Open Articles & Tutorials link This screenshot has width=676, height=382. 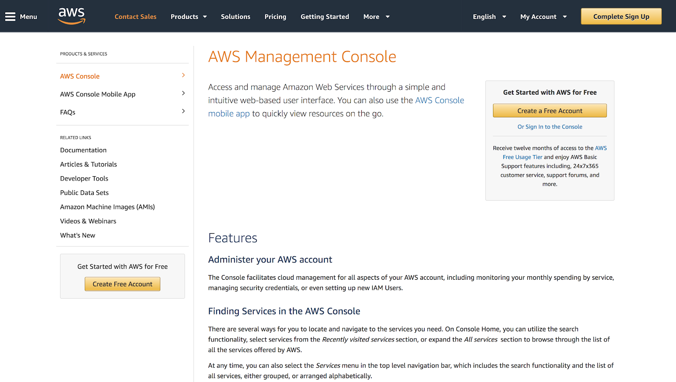tap(88, 164)
